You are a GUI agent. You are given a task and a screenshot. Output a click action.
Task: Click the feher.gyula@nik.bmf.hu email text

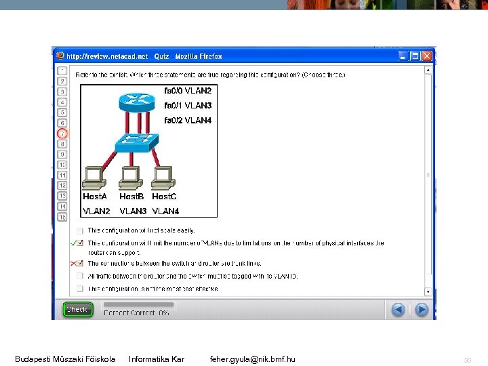[252, 359]
